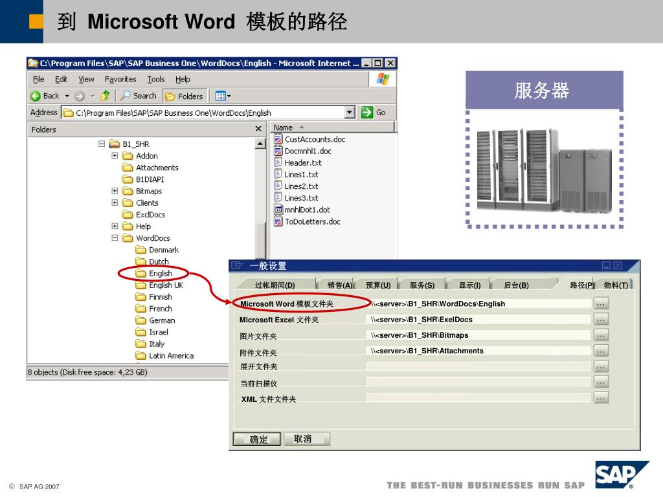Open the Help menu
The image size is (663, 497).
[183, 79]
